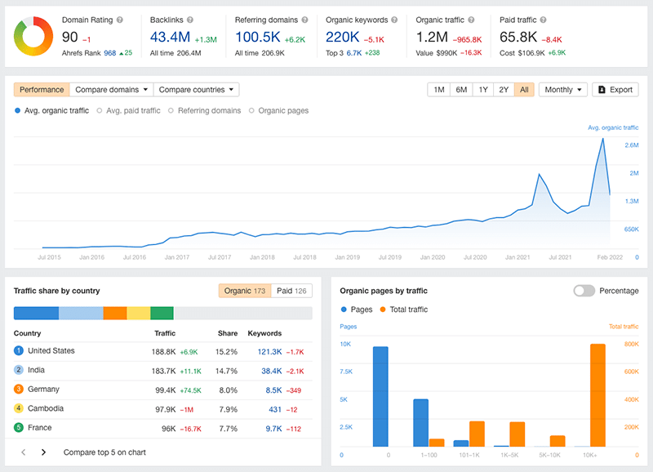
Task: Open Backlinks 43.4M value link
Action: click(170, 37)
